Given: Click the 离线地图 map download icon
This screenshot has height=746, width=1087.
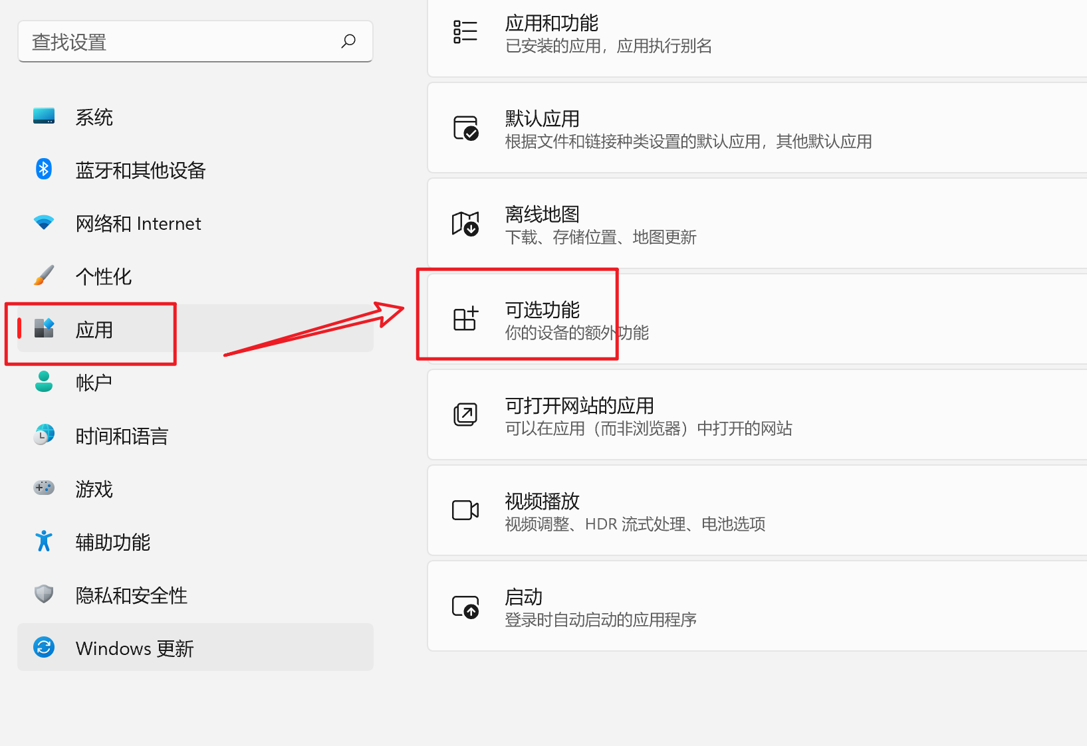Looking at the screenshot, I should tap(465, 224).
